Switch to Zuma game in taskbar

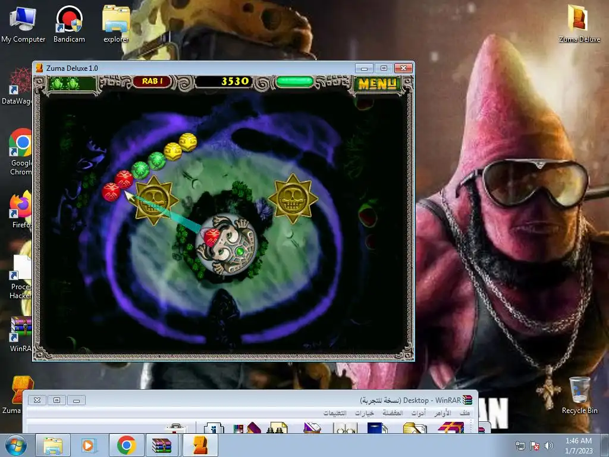click(200, 445)
